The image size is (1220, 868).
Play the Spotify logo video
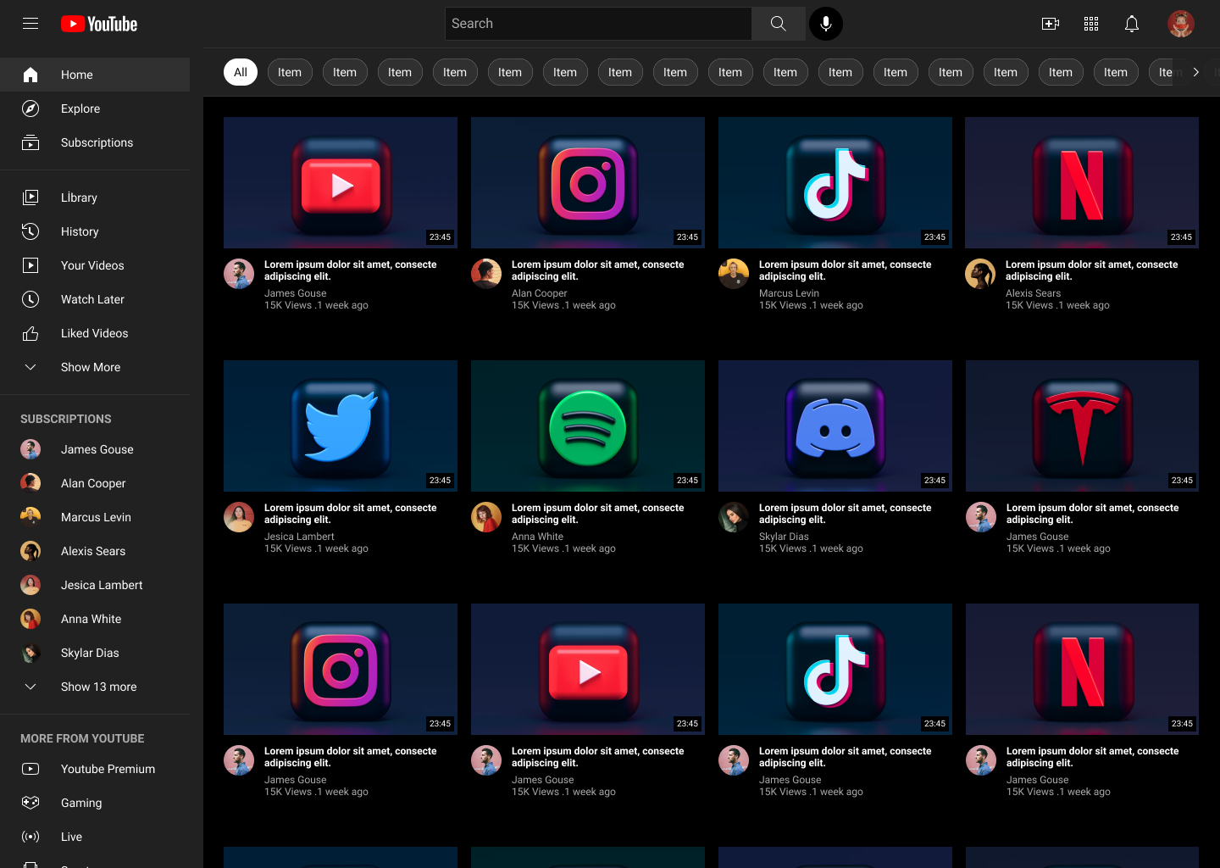(588, 426)
